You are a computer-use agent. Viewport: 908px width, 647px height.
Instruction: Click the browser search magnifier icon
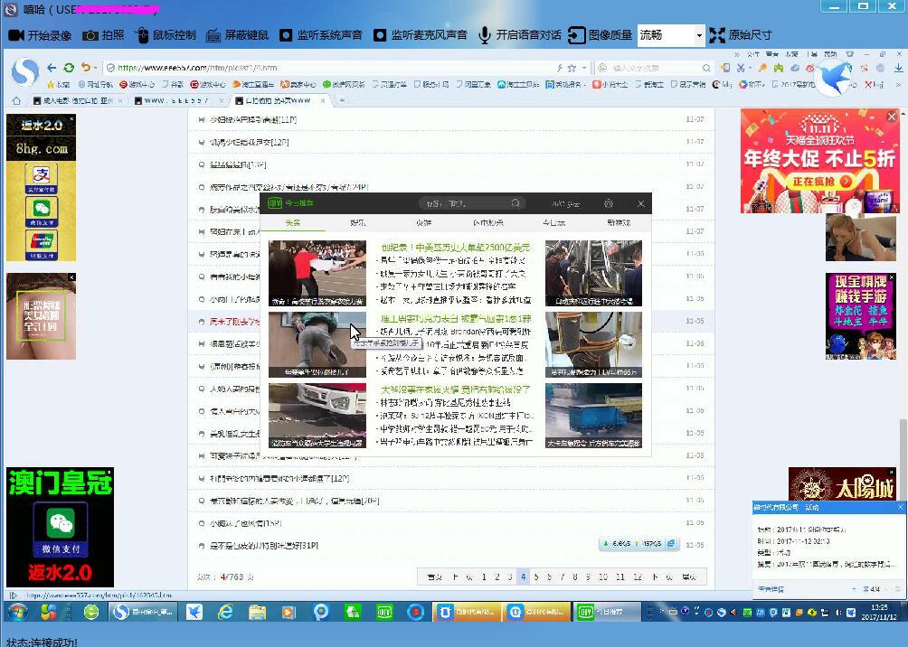(x=706, y=68)
